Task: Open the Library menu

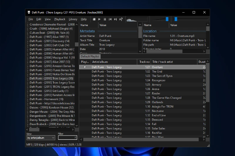Action: click(x=73, y=19)
